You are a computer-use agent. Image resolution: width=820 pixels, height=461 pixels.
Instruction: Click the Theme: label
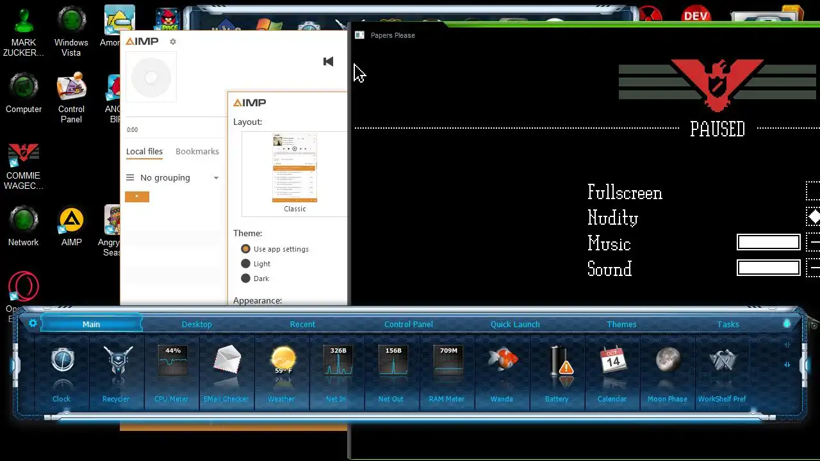click(247, 233)
